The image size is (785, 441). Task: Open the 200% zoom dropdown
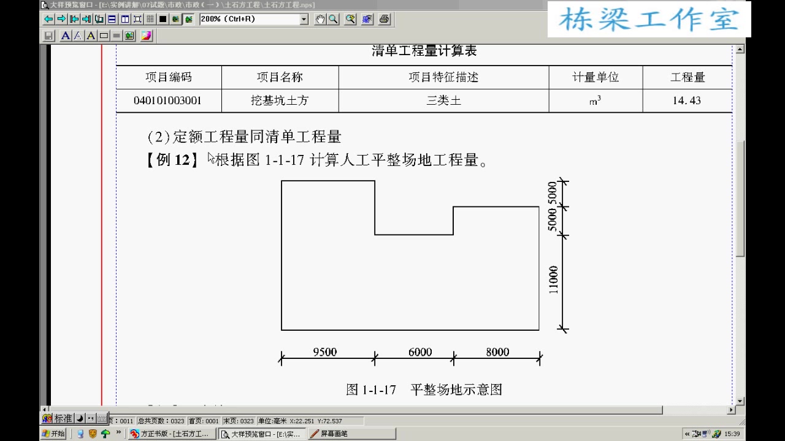[304, 19]
